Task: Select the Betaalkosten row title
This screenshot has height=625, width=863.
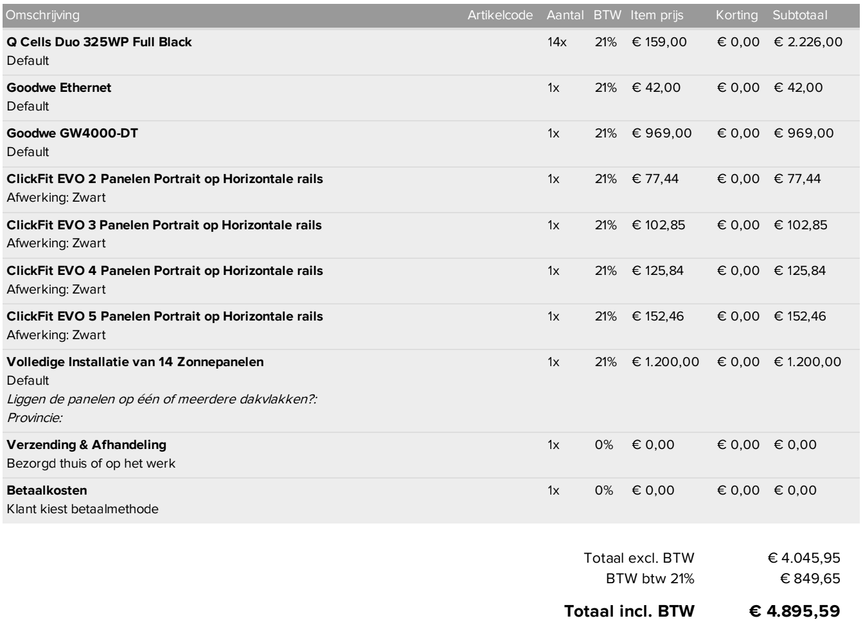Action: pos(47,491)
